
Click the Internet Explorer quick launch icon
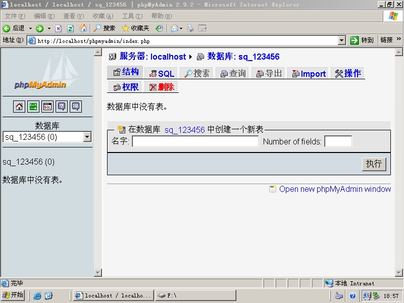(x=37, y=296)
